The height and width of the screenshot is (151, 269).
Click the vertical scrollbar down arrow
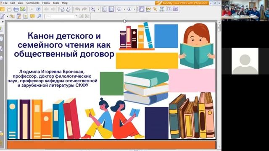(x=219, y=147)
